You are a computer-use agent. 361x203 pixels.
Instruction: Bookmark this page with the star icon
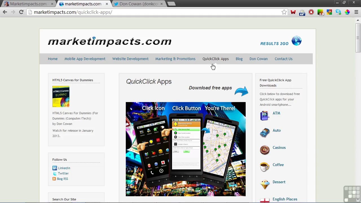pos(284,12)
